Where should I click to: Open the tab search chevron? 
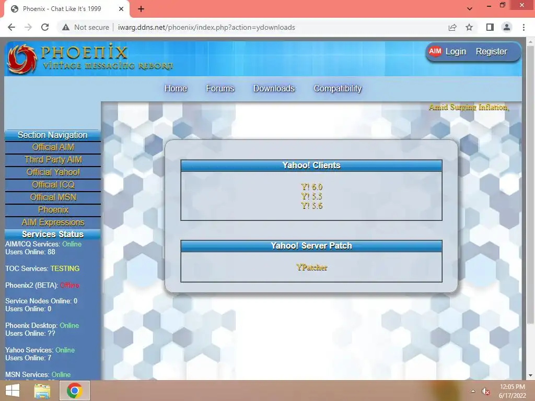point(470,9)
